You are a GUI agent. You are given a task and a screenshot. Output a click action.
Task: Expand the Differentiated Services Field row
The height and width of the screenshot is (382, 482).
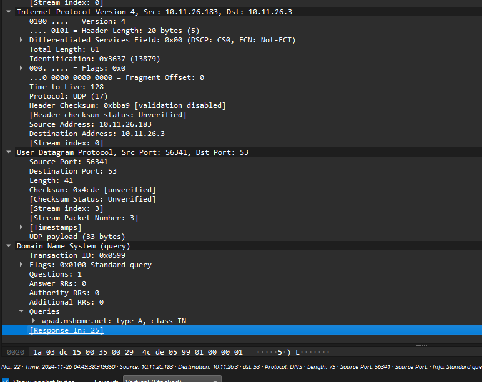21,40
